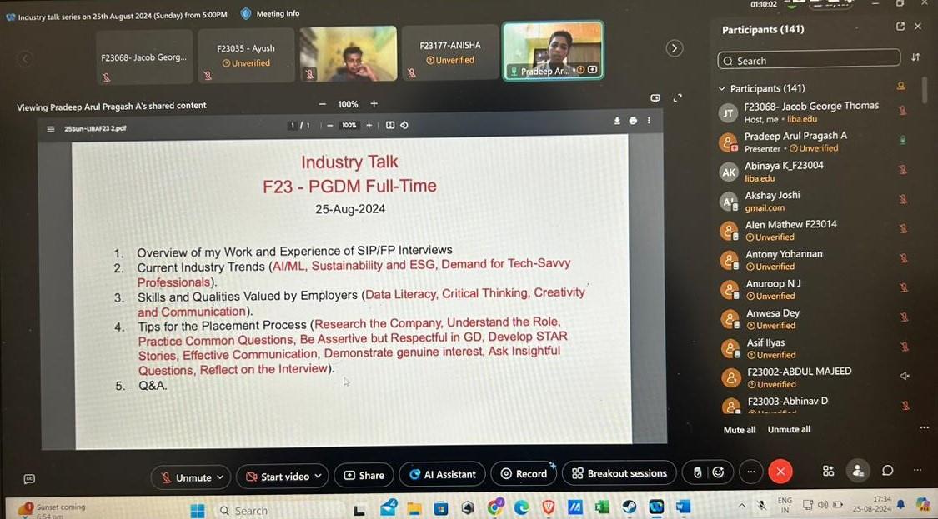Toggle closed captions icon at bottom left
The width and height of the screenshot is (938, 519).
tap(28, 478)
